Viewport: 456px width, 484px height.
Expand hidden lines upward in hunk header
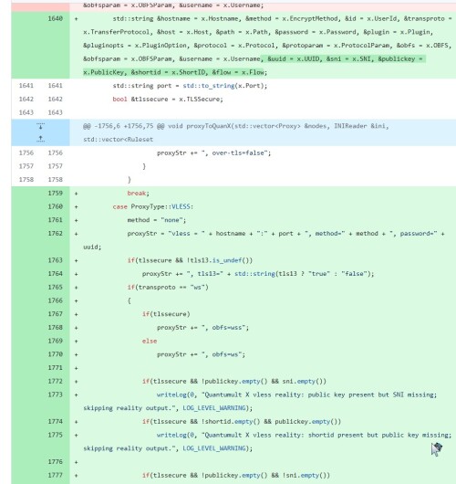tap(40, 139)
